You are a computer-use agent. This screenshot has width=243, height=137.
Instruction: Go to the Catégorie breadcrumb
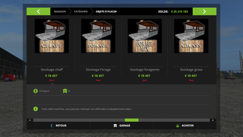(x=80, y=12)
